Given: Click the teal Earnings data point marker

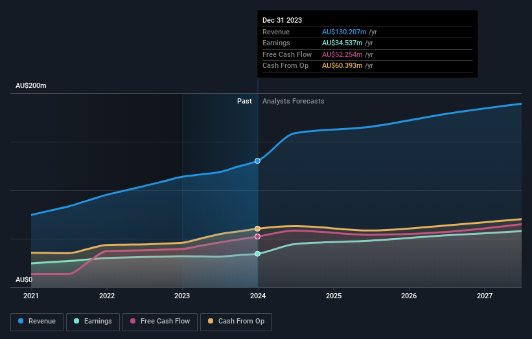Looking at the screenshot, I should (257, 254).
